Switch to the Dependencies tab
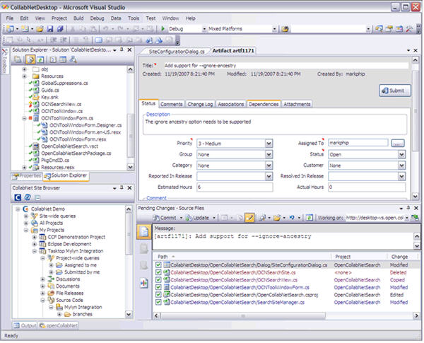Viewport: 424px width, 343px height. (x=264, y=104)
